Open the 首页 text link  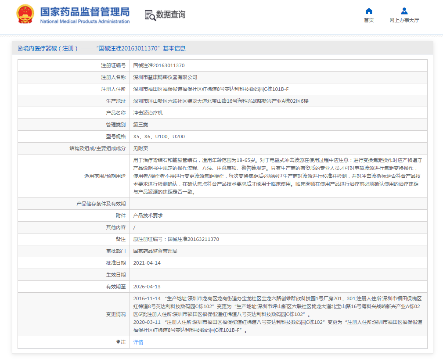[369, 20]
